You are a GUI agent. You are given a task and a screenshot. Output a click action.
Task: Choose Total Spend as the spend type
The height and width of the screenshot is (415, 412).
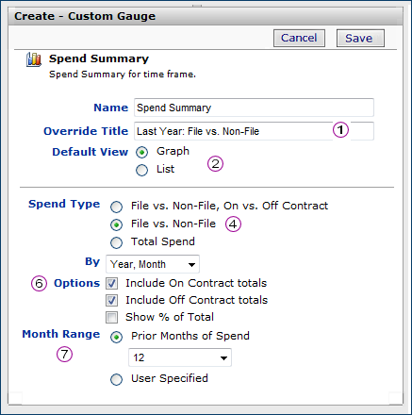tap(116, 242)
